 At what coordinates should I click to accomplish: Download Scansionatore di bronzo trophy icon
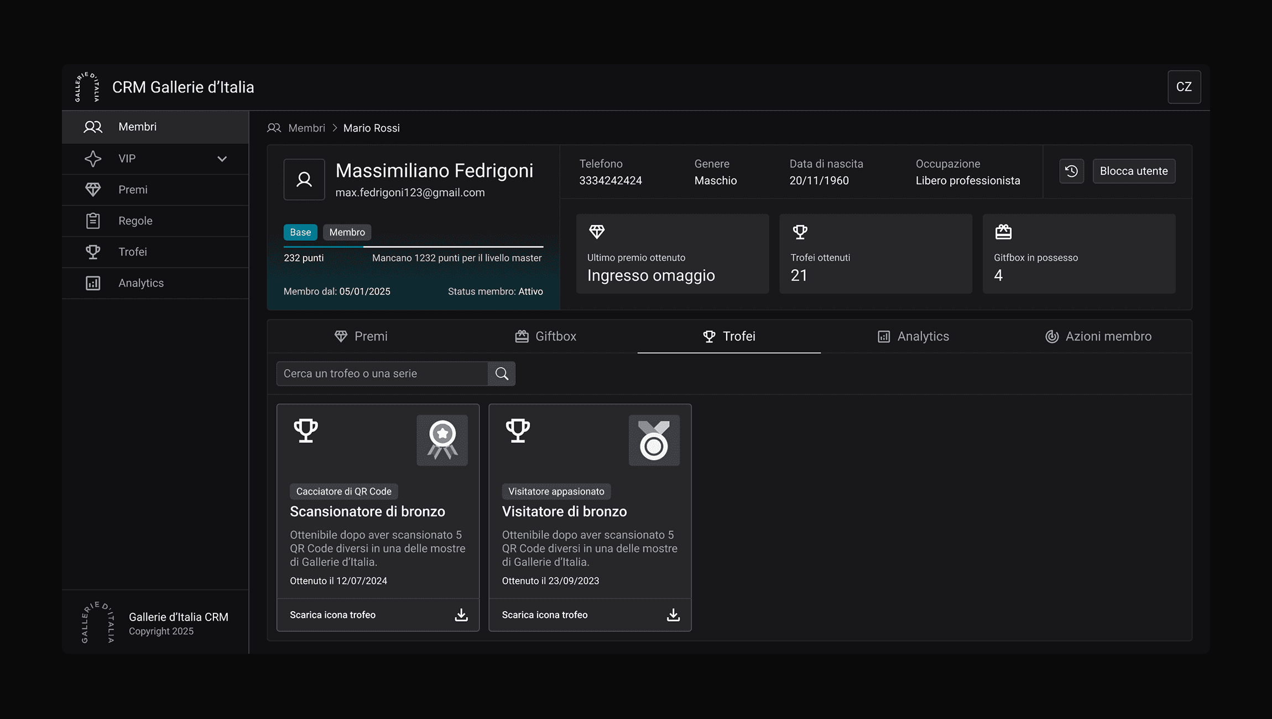pyautogui.click(x=461, y=615)
